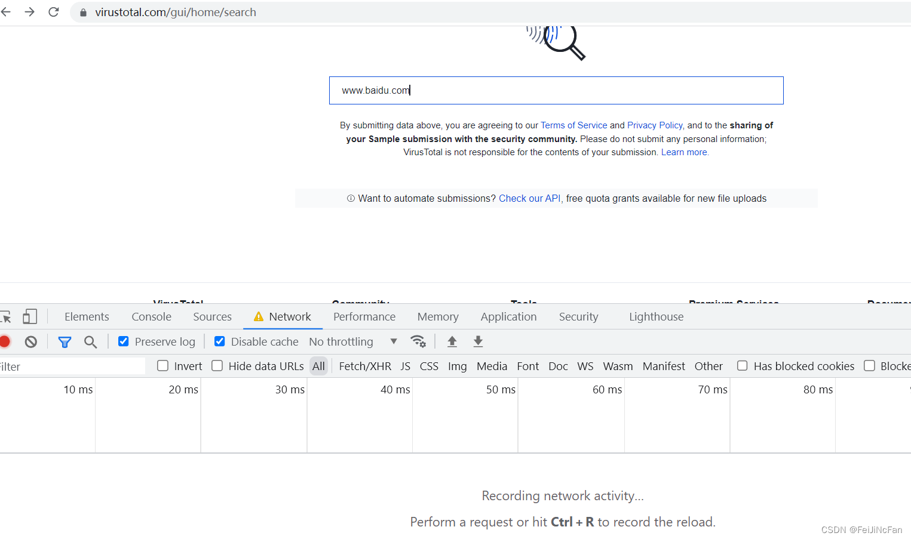Check the Blocked requests checkbox
911x539 pixels.
pos(869,366)
